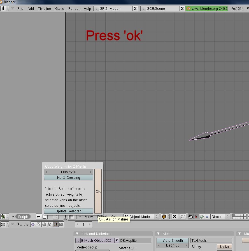Increase Quality value with right arrow
The width and height of the screenshot is (249, 251).
[x=91, y=172]
